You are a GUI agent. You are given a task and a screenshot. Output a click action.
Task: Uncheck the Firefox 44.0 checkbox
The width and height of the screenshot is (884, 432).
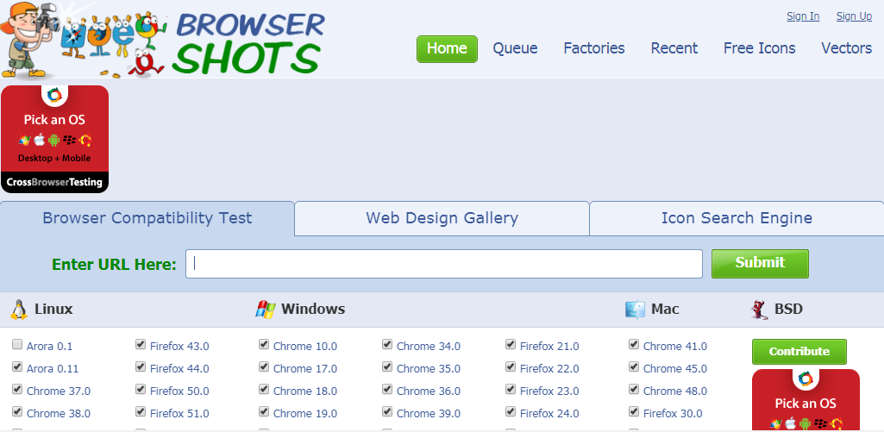[x=141, y=366]
